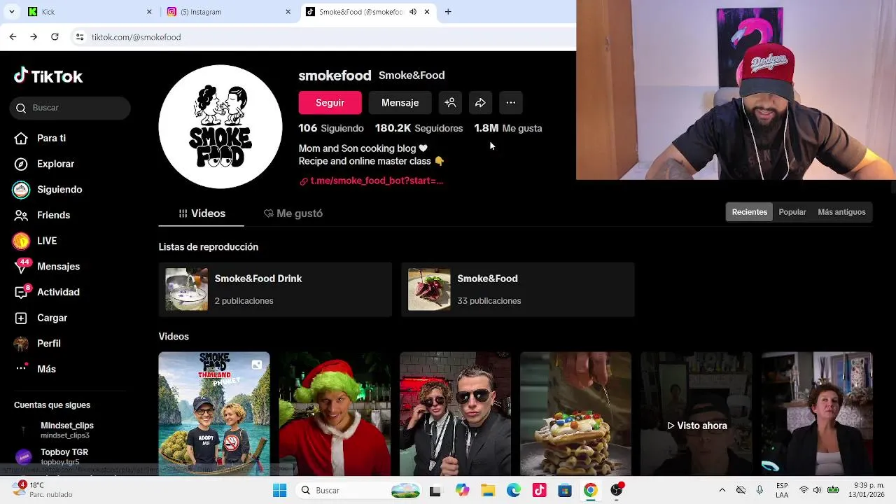Open the TikTok app taskbar icon
896x504 pixels.
(539, 491)
